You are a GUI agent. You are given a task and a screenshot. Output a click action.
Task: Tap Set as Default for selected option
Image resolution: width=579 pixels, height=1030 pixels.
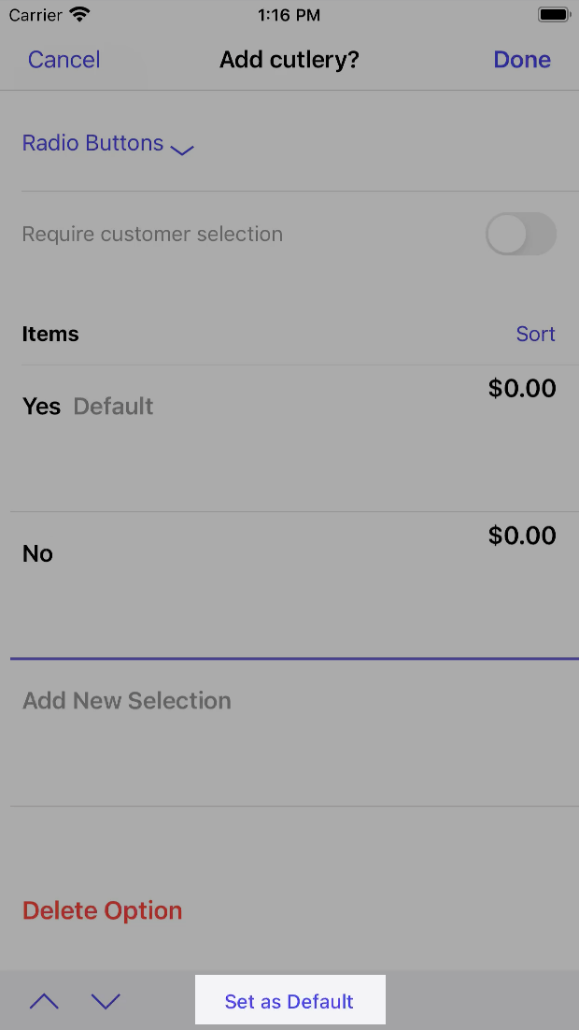coord(289,1000)
